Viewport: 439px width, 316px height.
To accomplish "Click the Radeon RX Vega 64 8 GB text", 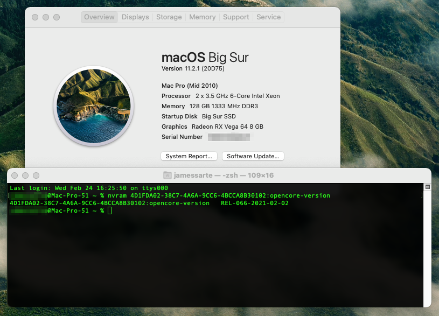I will pos(227,127).
